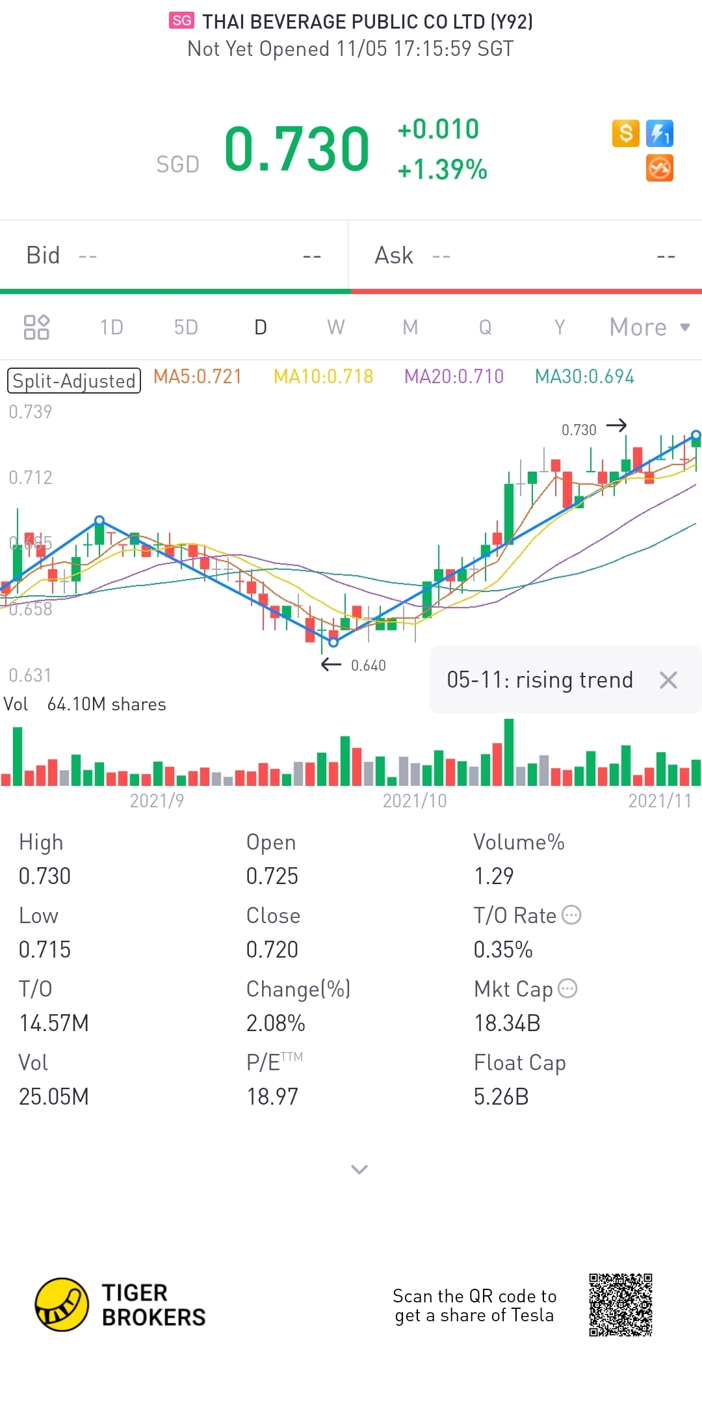
Task: Tap the 2021/11 date axis label
Action: coord(660,801)
